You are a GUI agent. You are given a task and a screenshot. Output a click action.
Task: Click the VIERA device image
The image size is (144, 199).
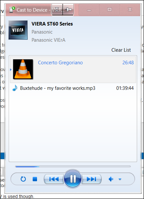coord(18,30)
